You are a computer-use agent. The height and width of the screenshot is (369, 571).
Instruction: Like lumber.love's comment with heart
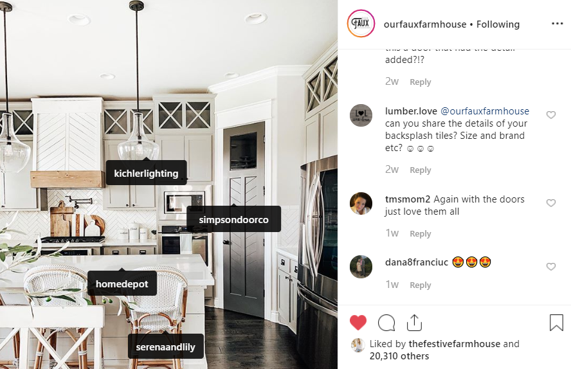(551, 115)
